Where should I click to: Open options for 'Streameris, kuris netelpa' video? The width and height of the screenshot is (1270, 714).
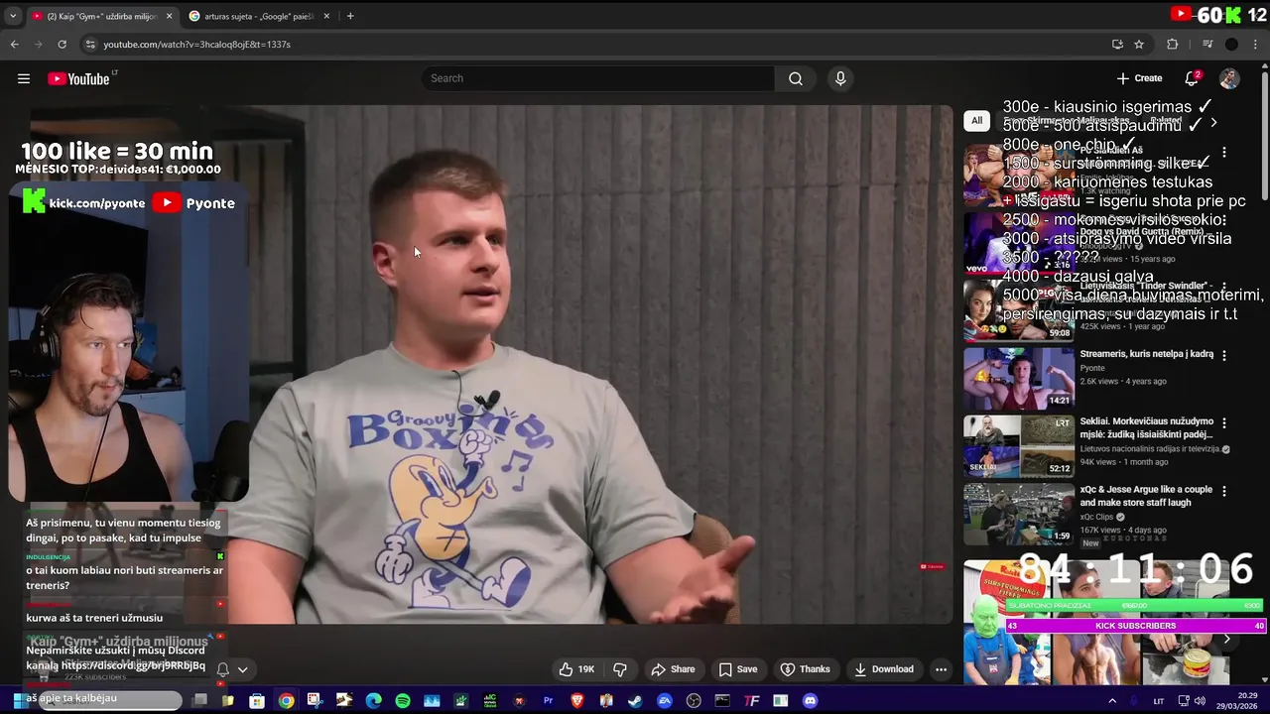[x=1224, y=355]
